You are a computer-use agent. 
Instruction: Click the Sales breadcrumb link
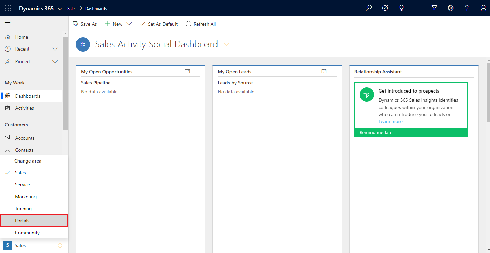[x=72, y=9]
